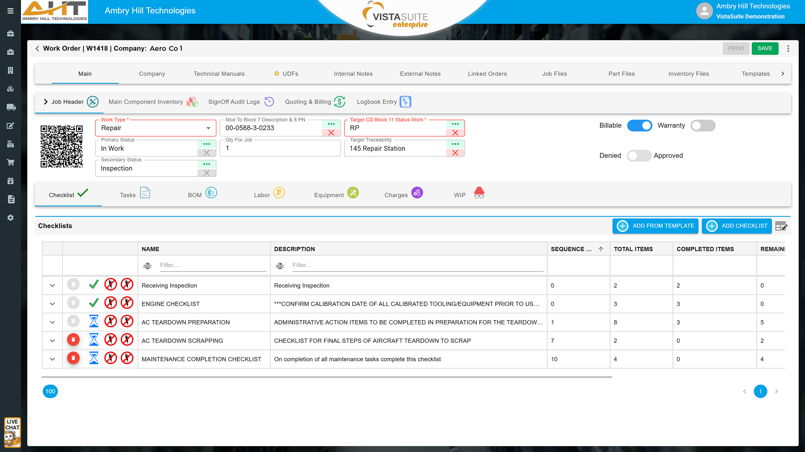Screen dimensions: 805x452
Task: Click the ADD FROM TEMPLATE button
Action: tap(655, 226)
